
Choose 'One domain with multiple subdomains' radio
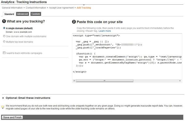tap(4, 36)
